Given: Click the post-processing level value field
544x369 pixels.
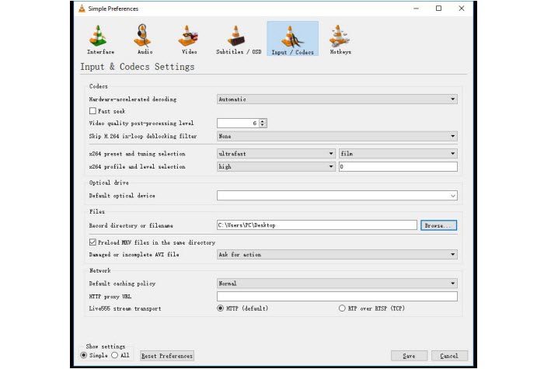Looking at the screenshot, I should (x=238, y=123).
